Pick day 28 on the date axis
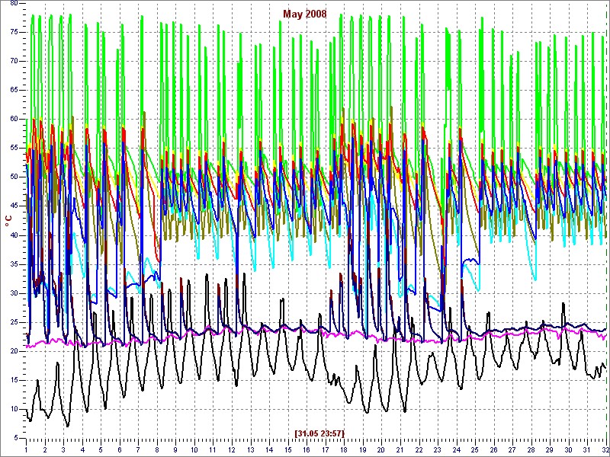 530,449
